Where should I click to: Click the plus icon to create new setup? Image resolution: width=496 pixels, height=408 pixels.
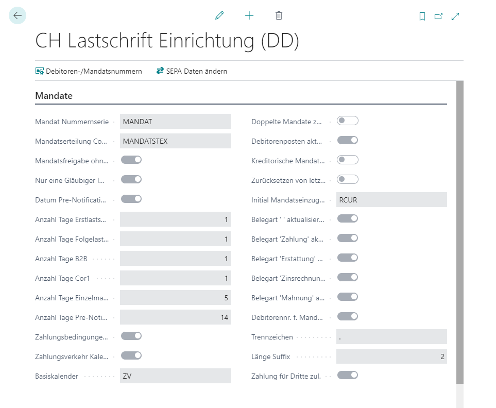point(249,15)
